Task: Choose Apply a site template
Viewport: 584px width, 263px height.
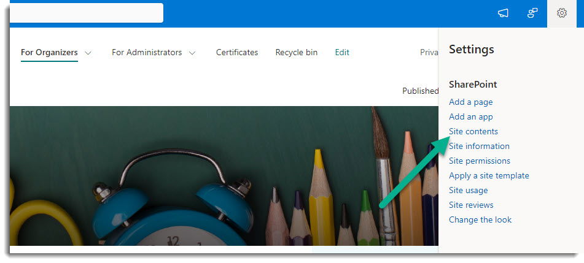Action: (489, 175)
